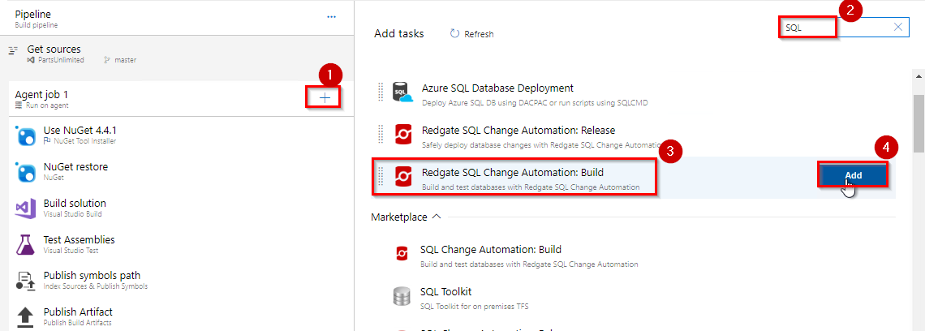Click 'Publish Build Artifacts' subtitle

point(77,323)
